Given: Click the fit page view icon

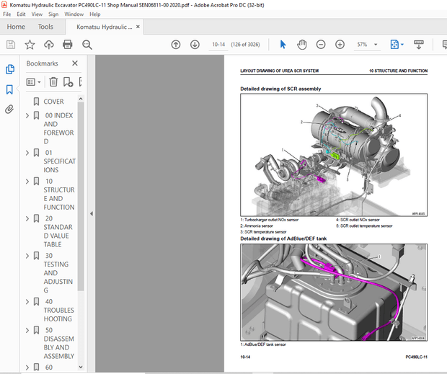Looking at the screenshot, I should [394, 45].
